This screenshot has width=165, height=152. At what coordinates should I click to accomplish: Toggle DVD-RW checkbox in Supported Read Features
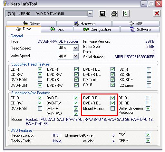(76, 75)
